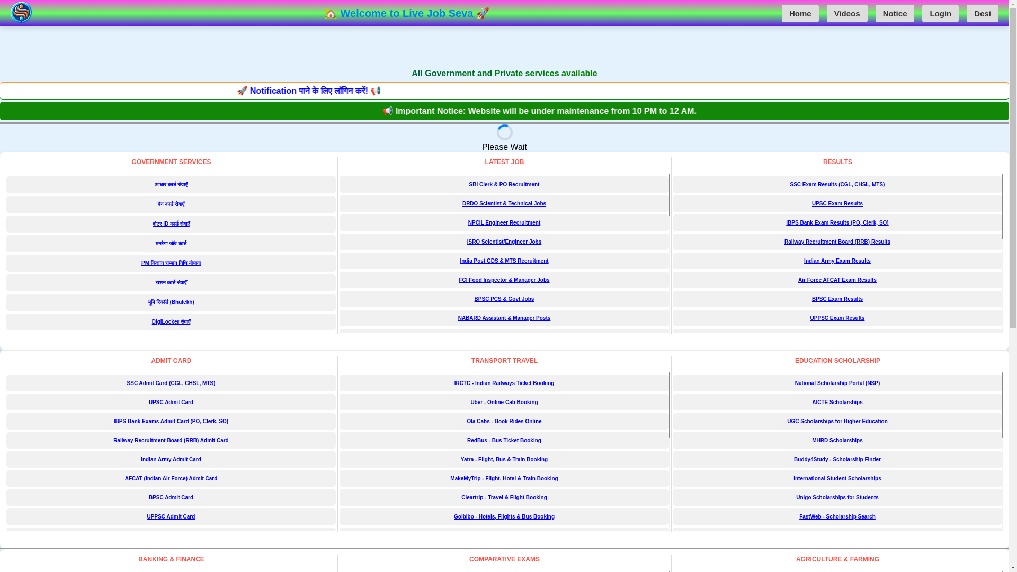
Task: Open BPSC Admit Card link
Action: [x=171, y=498]
